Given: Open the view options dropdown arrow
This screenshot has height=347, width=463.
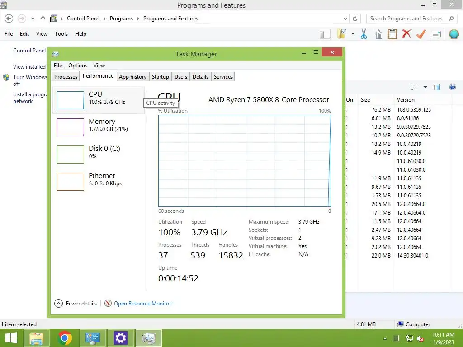Looking at the screenshot, I should 425,87.
